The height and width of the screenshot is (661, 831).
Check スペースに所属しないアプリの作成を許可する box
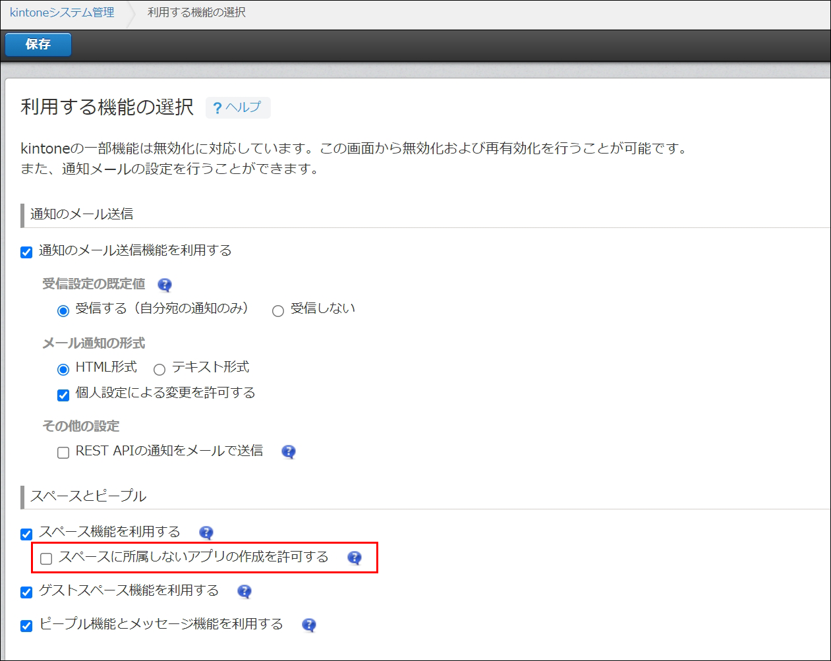click(46, 559)
